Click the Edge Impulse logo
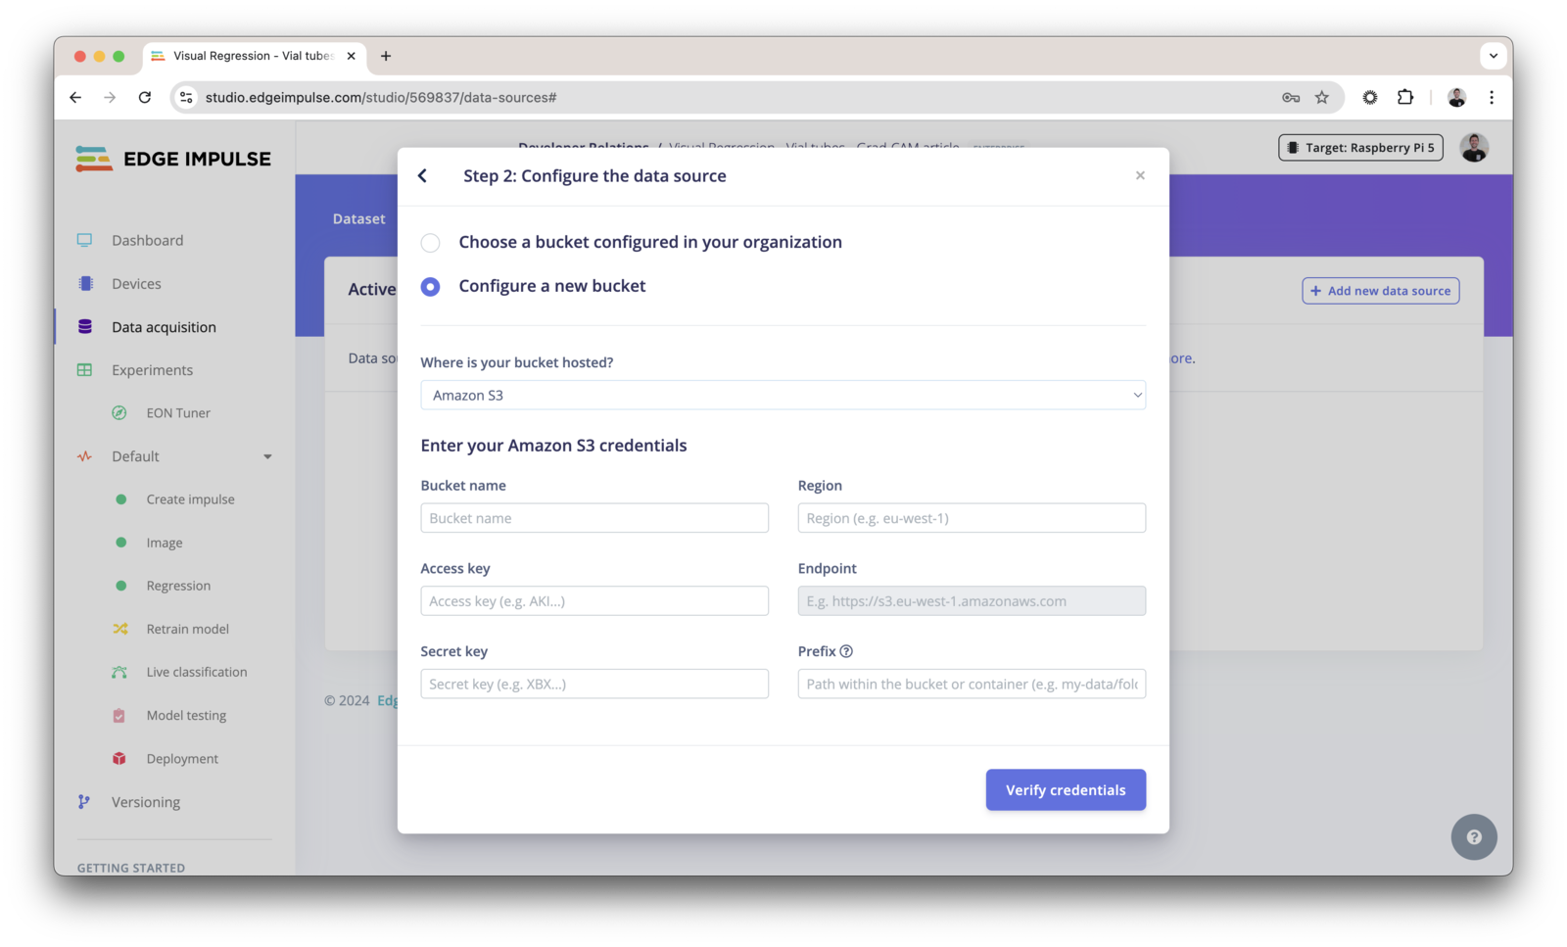1567x947 pixels. pyautogui.click(x=173, y=159)
